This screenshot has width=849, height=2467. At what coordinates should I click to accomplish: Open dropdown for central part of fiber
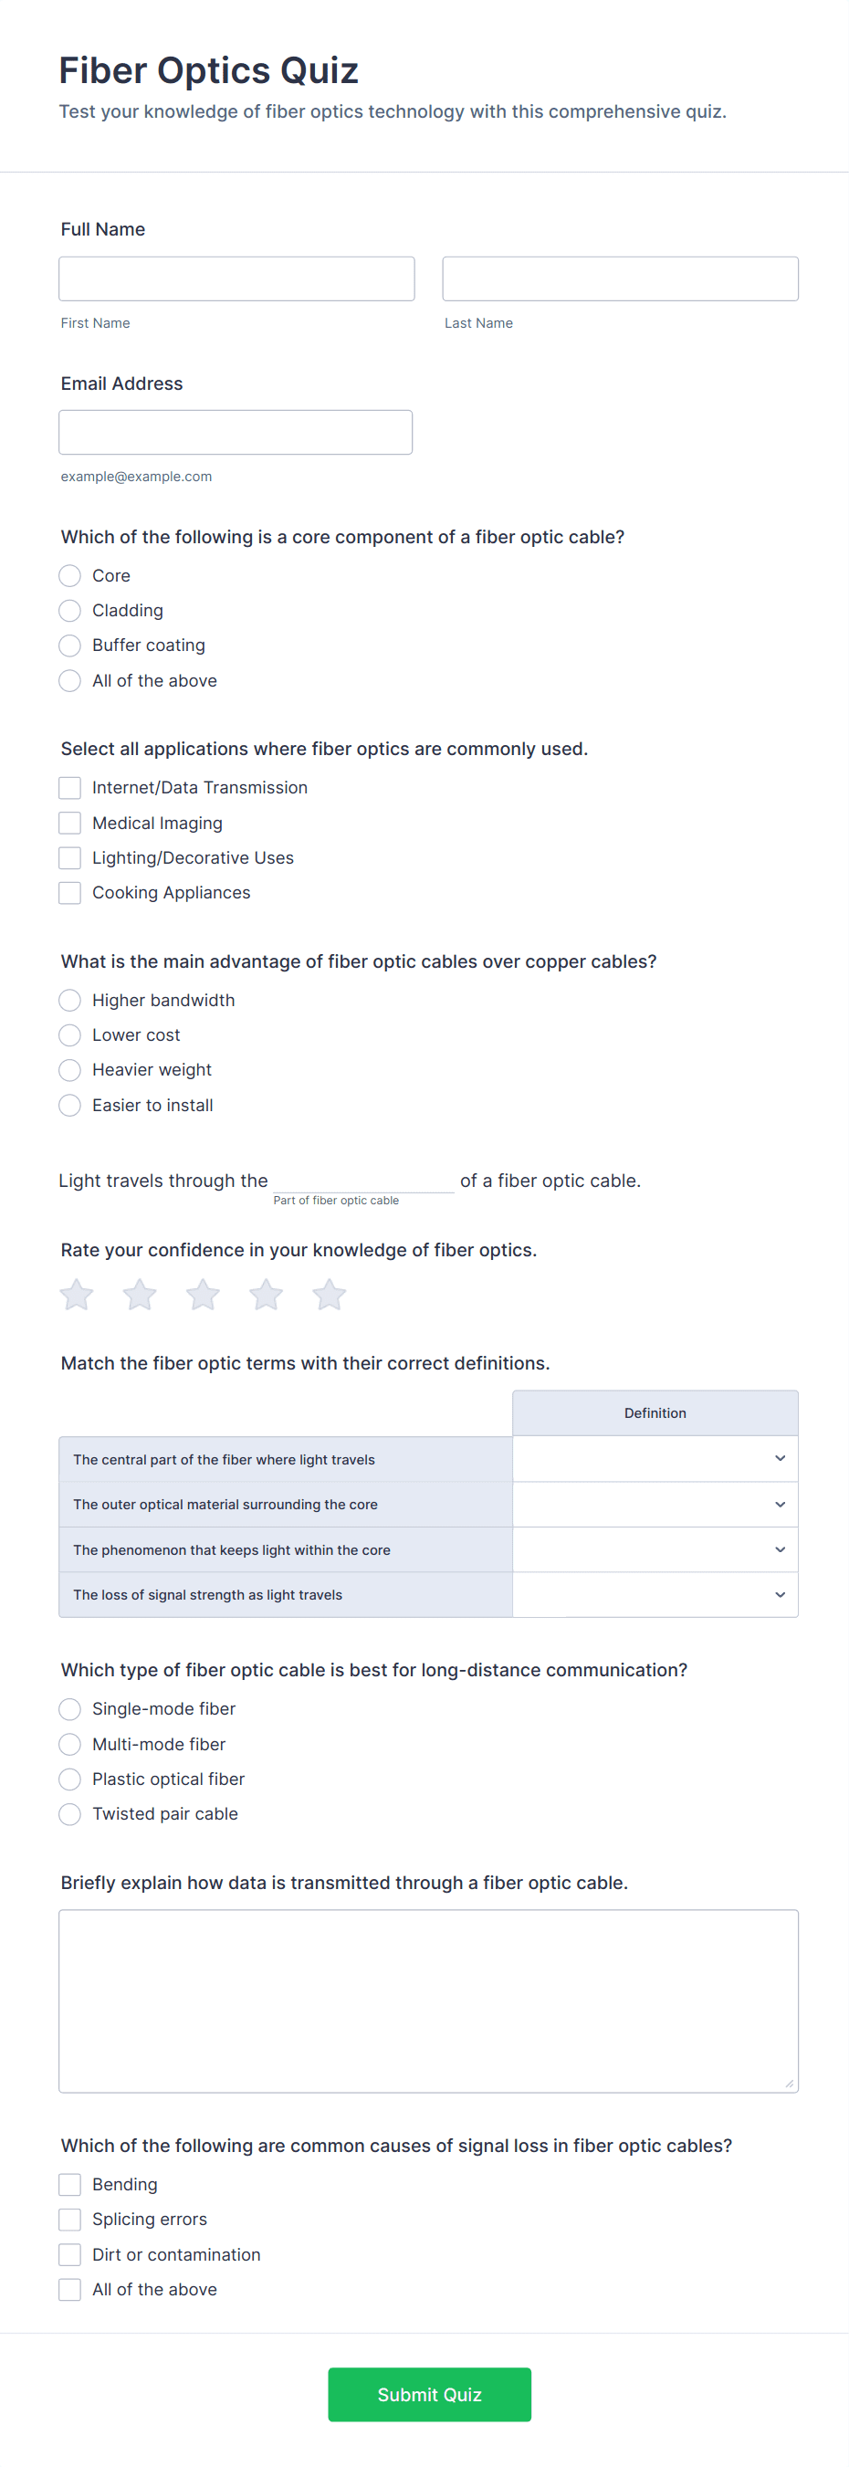[x=655, y=1458]
